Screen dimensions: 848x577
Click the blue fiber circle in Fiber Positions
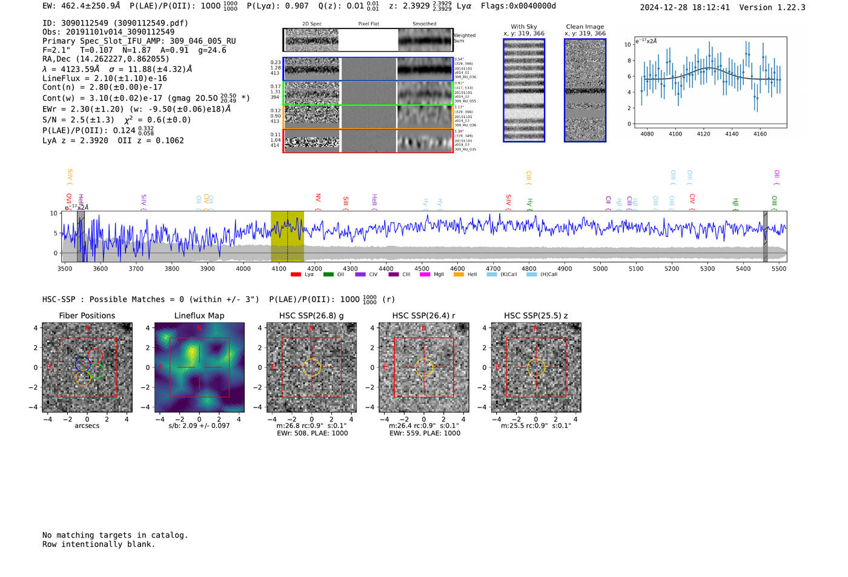point(83,364)
